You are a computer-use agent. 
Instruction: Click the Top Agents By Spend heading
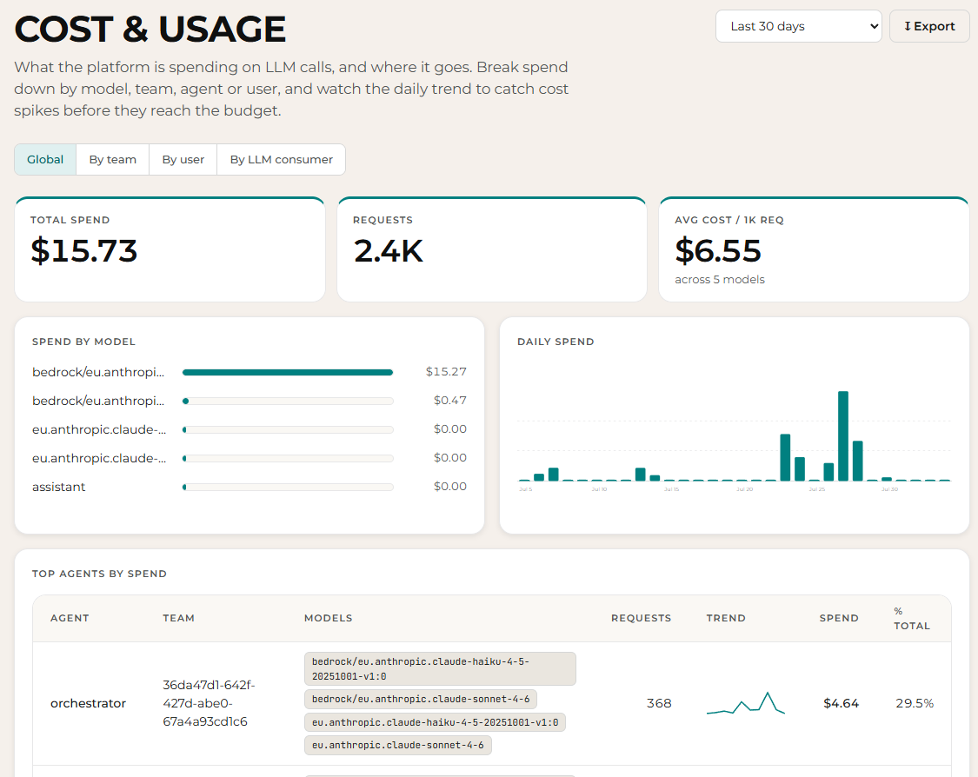coord(99,574)
